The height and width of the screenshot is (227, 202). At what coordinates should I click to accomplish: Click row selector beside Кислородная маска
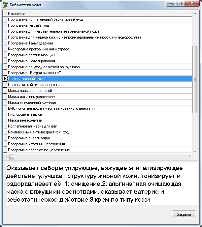[5, 114]
